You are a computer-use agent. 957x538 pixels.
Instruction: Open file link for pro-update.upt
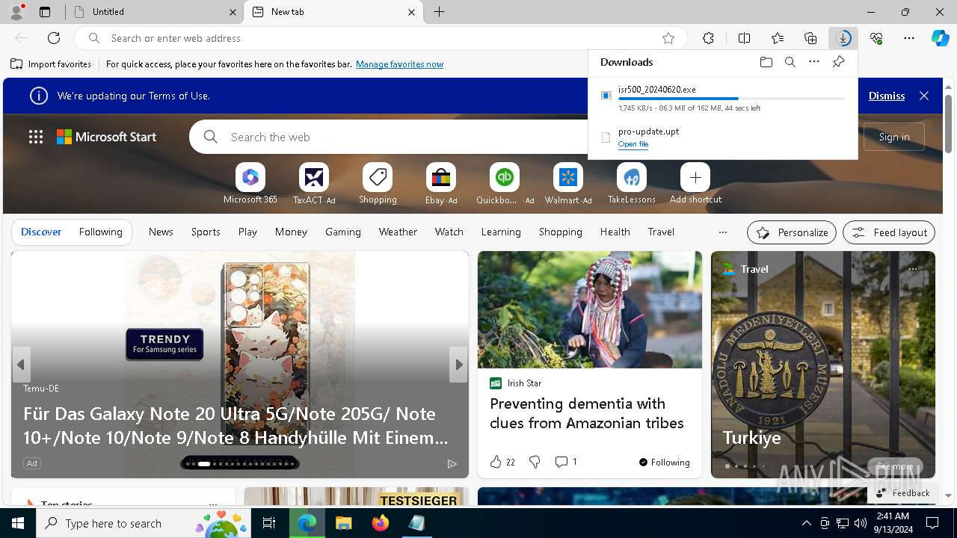[x=633, y=144]
